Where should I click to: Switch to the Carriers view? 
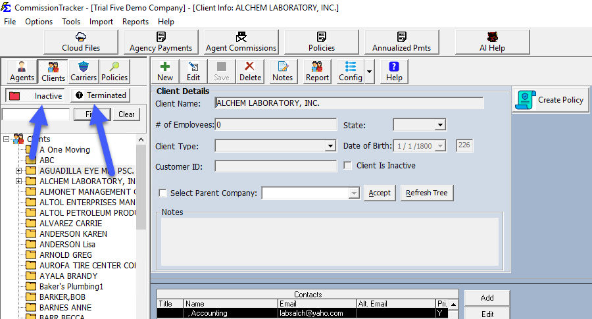[84, 71]
